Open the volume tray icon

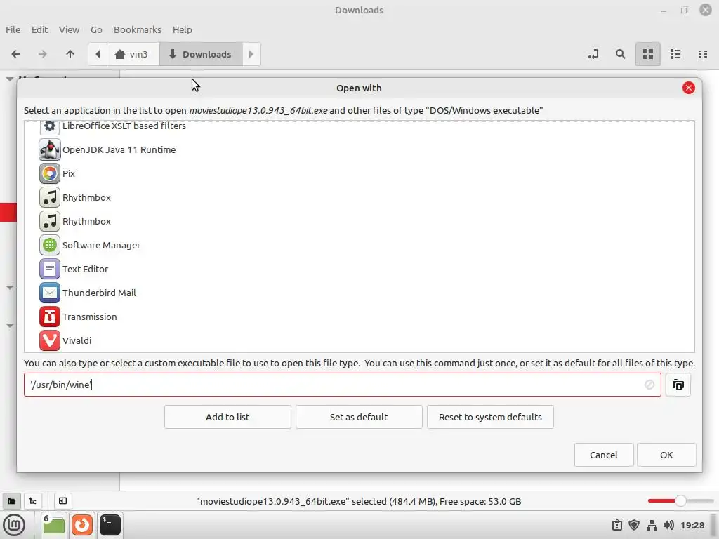click(x=668, y=525)
